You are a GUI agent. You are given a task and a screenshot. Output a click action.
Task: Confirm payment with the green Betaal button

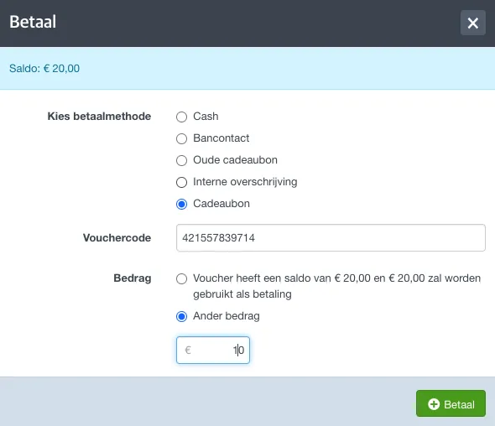pos(451,403)
